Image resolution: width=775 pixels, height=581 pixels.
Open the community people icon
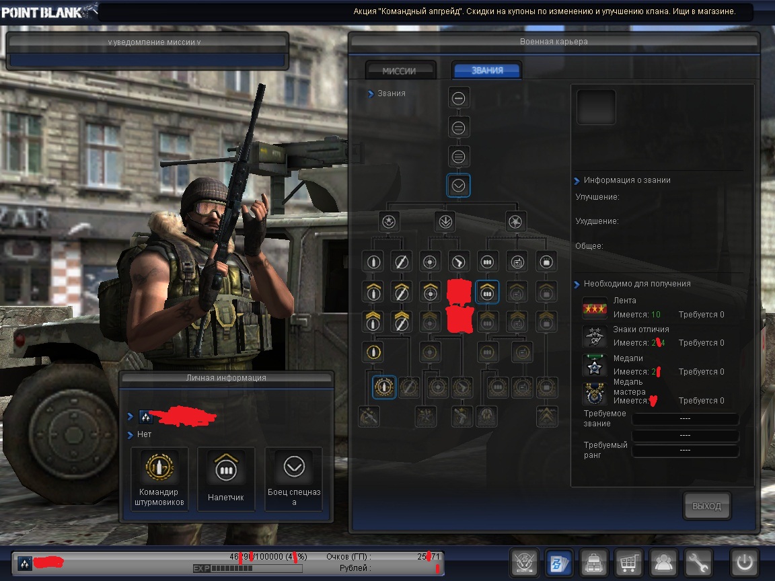[x=665, y=562]
